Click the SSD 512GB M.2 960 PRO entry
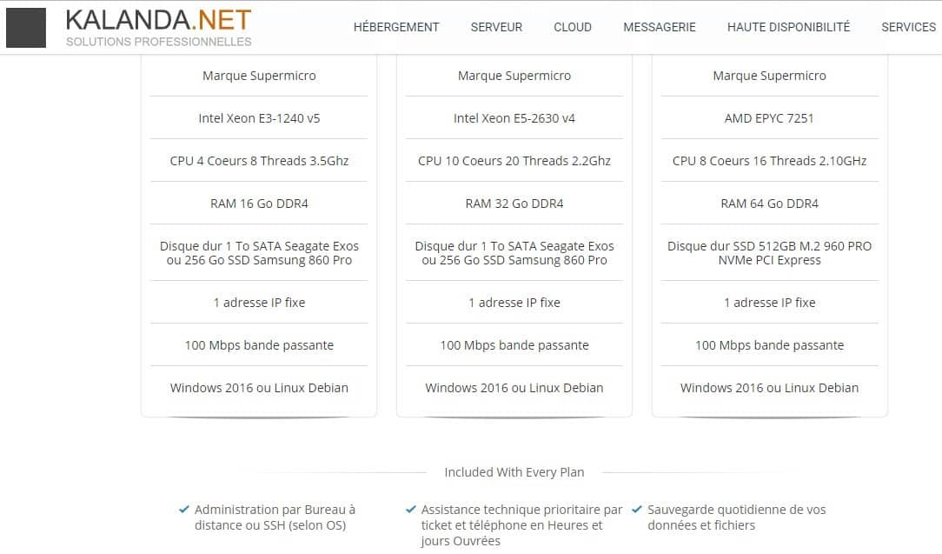The height and width of the screenshot is (554, 942). click(x=769, y=252)
